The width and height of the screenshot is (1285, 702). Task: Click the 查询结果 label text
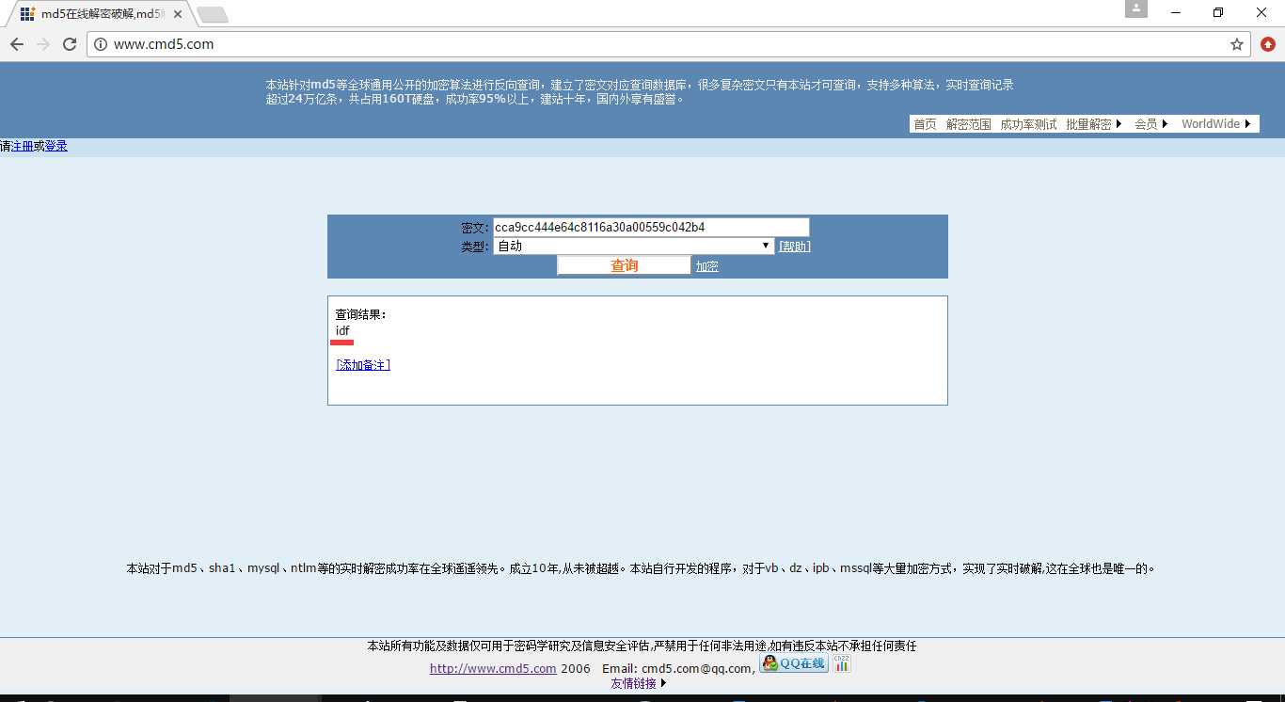point(361,314)
